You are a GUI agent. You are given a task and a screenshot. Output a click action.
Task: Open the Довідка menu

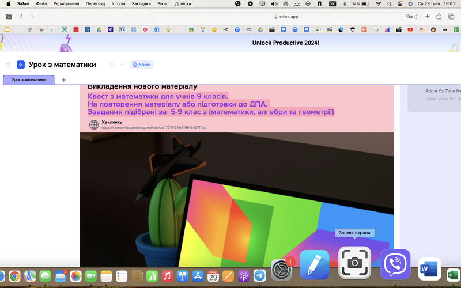[183, 4]
